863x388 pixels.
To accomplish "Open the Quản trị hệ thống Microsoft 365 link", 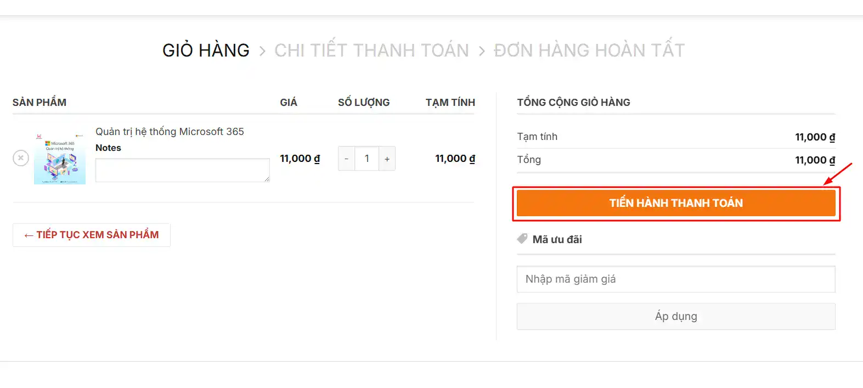I will [x=170, y=132].
